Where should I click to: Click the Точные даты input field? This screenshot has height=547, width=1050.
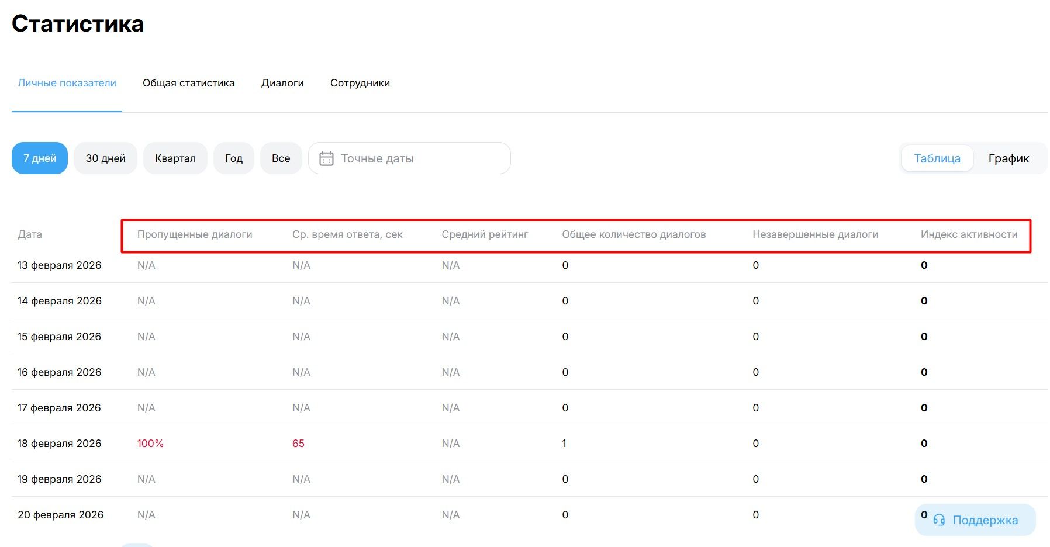pos(415,158)
